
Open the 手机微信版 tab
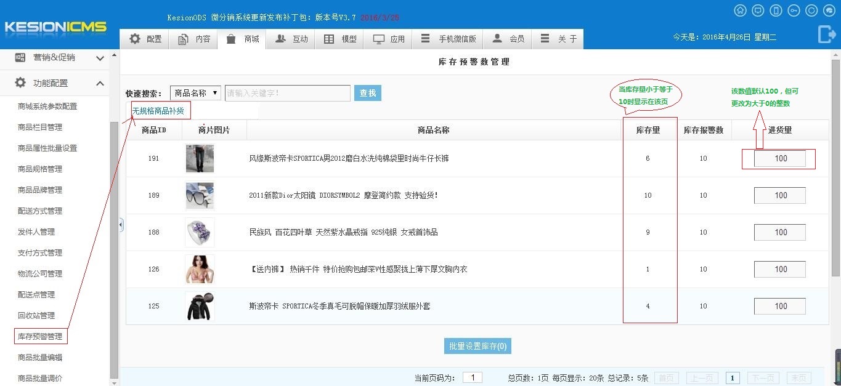tap(448, 39)
